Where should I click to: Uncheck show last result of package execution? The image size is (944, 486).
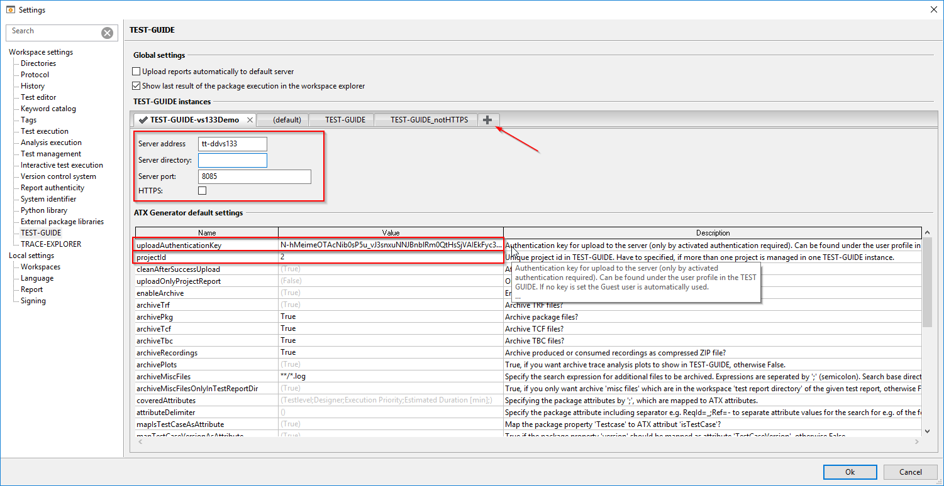tap(136, 86)
